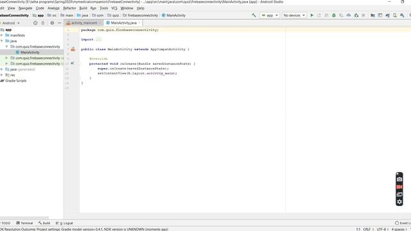Click the green Debug bug icon

[334, 15]
